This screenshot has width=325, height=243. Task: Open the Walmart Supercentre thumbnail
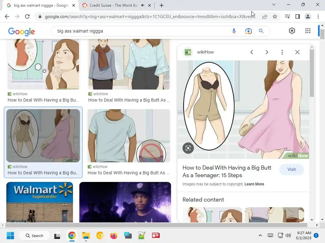pos(40,202)
